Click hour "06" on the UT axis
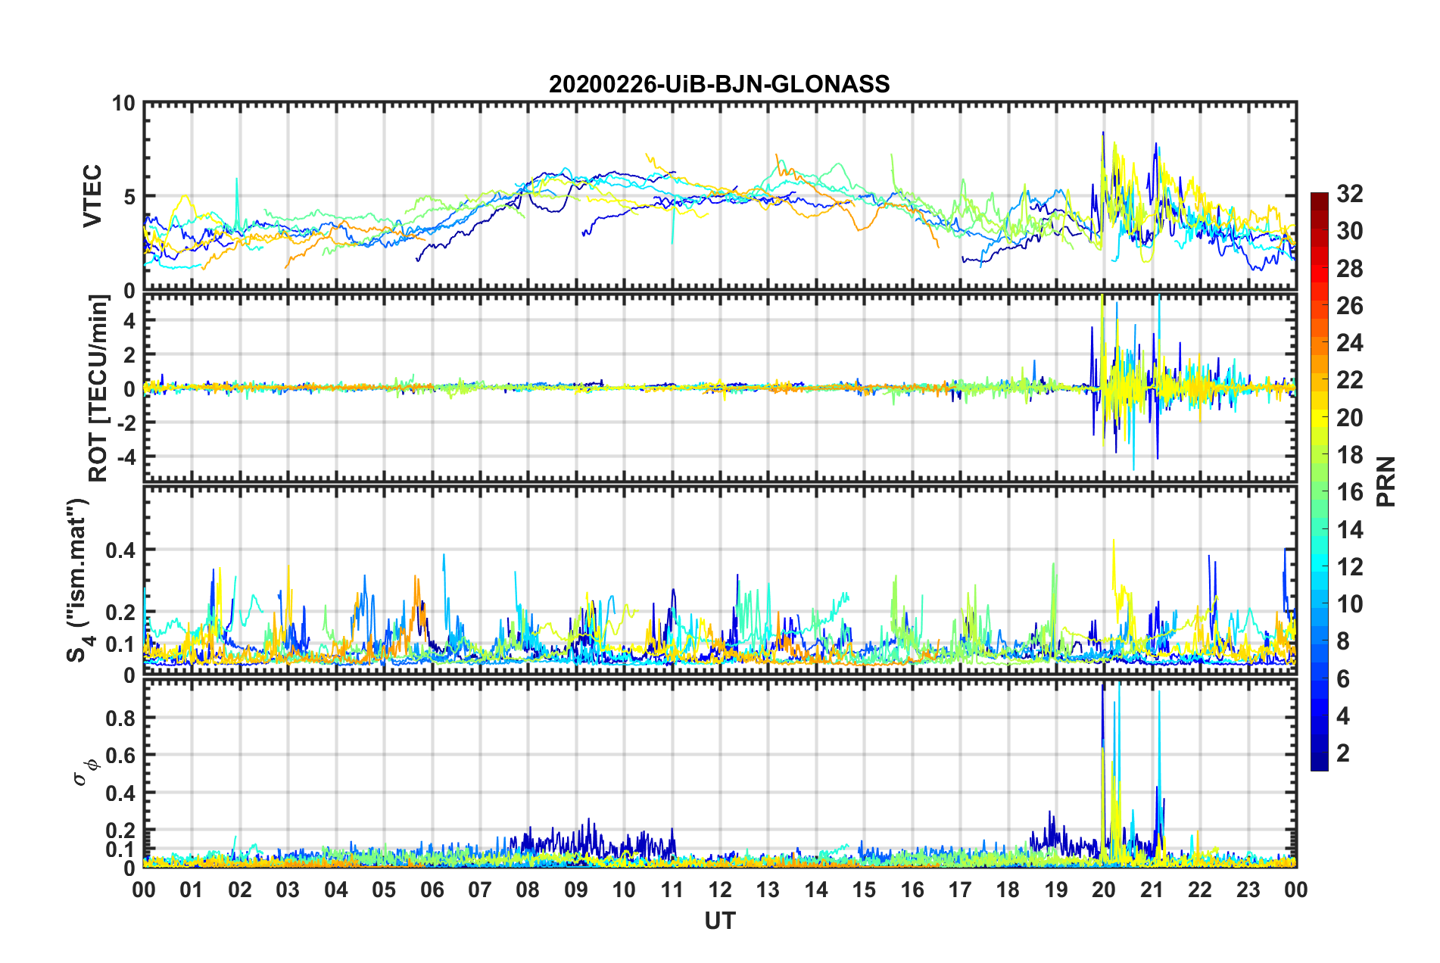Screen dimensions: 1440x963 coord(432,890)
